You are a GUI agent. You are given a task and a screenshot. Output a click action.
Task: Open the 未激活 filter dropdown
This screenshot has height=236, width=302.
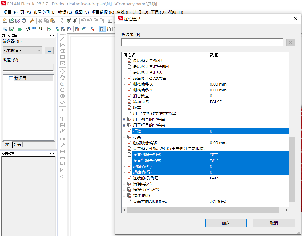point(22,50)
